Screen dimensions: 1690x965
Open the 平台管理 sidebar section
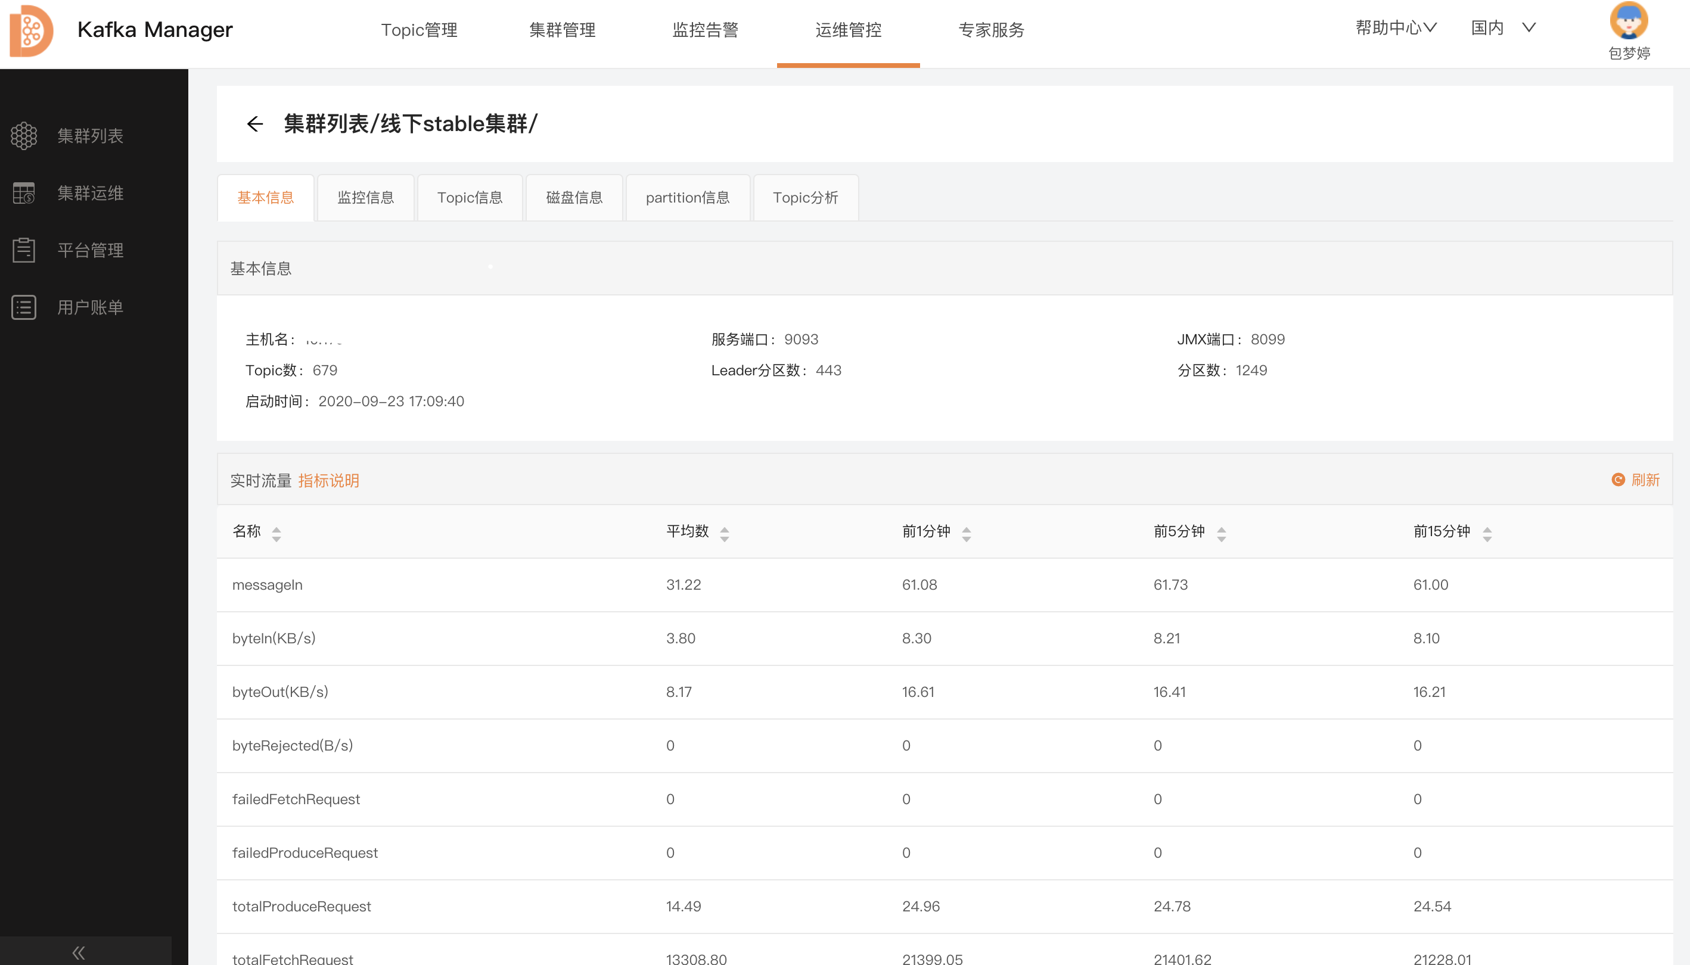[90, 250]
